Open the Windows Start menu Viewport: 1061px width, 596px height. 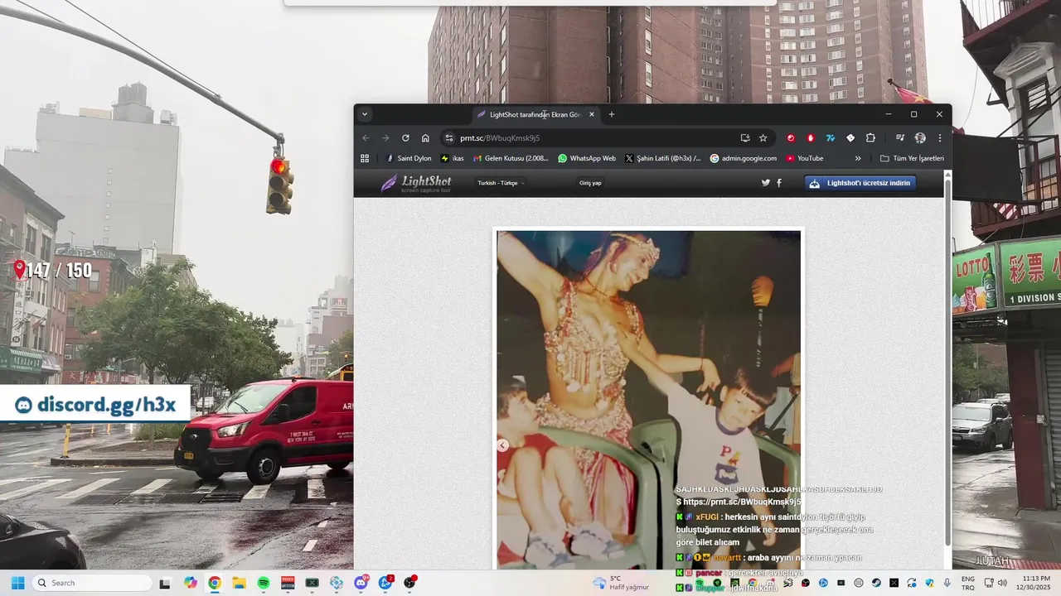[17, 583]
